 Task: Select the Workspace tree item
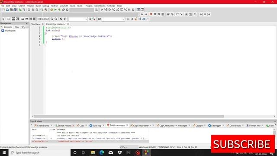tap(9, 31)
